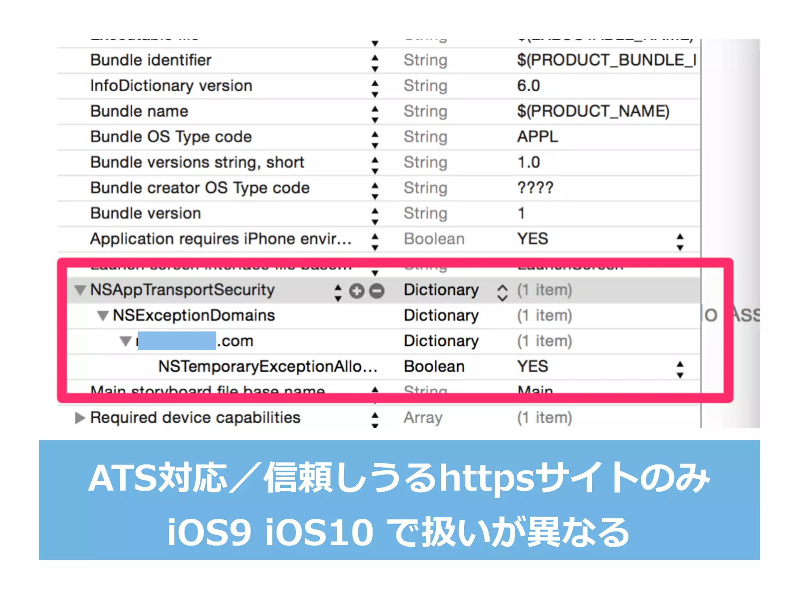Open key stepper for Required device capabilities
The width and height of the screenshot is (799, 599).
pyautogui.click(x=375, y=420)
